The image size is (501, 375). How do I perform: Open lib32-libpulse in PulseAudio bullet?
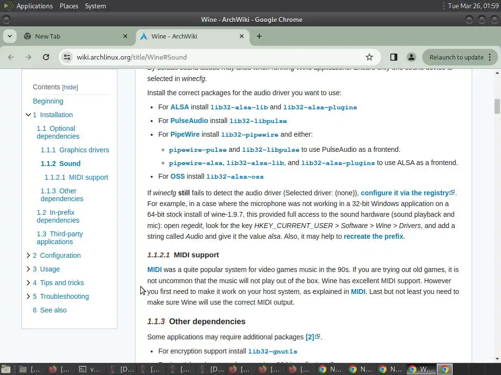point(258,121)
